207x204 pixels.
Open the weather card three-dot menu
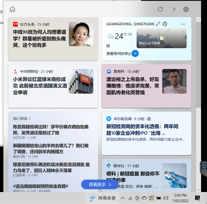point(183,24)
